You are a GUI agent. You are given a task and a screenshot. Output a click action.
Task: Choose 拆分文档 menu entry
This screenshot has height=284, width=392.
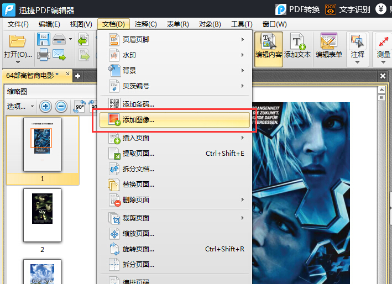(x=175, y=169)
